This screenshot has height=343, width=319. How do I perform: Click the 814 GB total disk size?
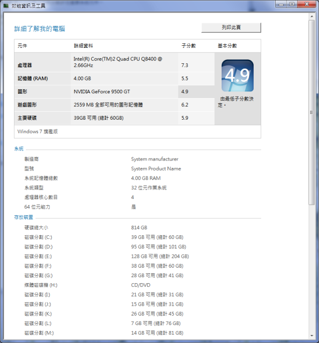click(x=139, y=227)
